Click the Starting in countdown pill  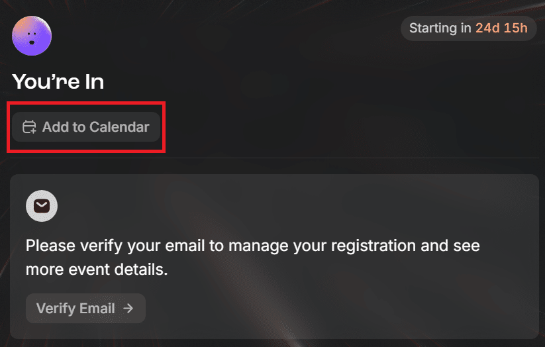pyautogui.click(x=469, y=28)
